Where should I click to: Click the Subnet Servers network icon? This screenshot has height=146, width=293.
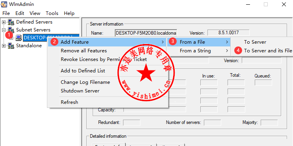coord(11,30)
